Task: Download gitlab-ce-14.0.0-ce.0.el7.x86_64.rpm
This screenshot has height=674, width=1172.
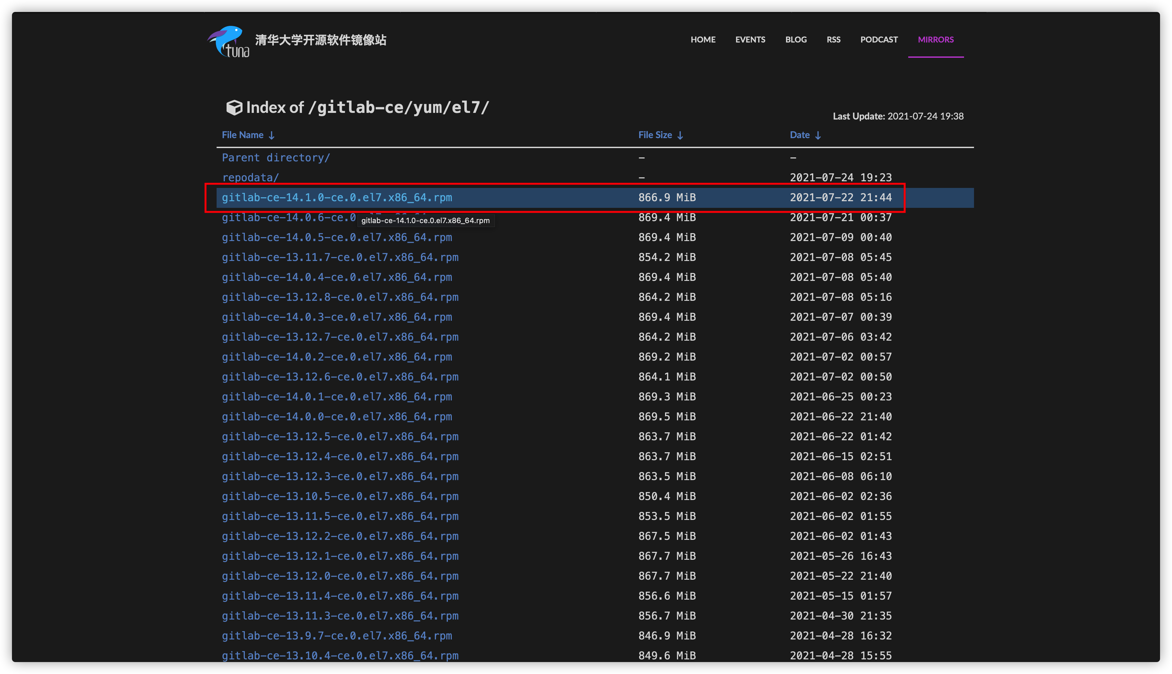Action: 337,416
